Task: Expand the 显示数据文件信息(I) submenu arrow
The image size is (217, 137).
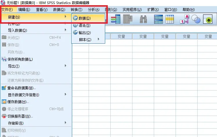Action: (x=65, y=95)
